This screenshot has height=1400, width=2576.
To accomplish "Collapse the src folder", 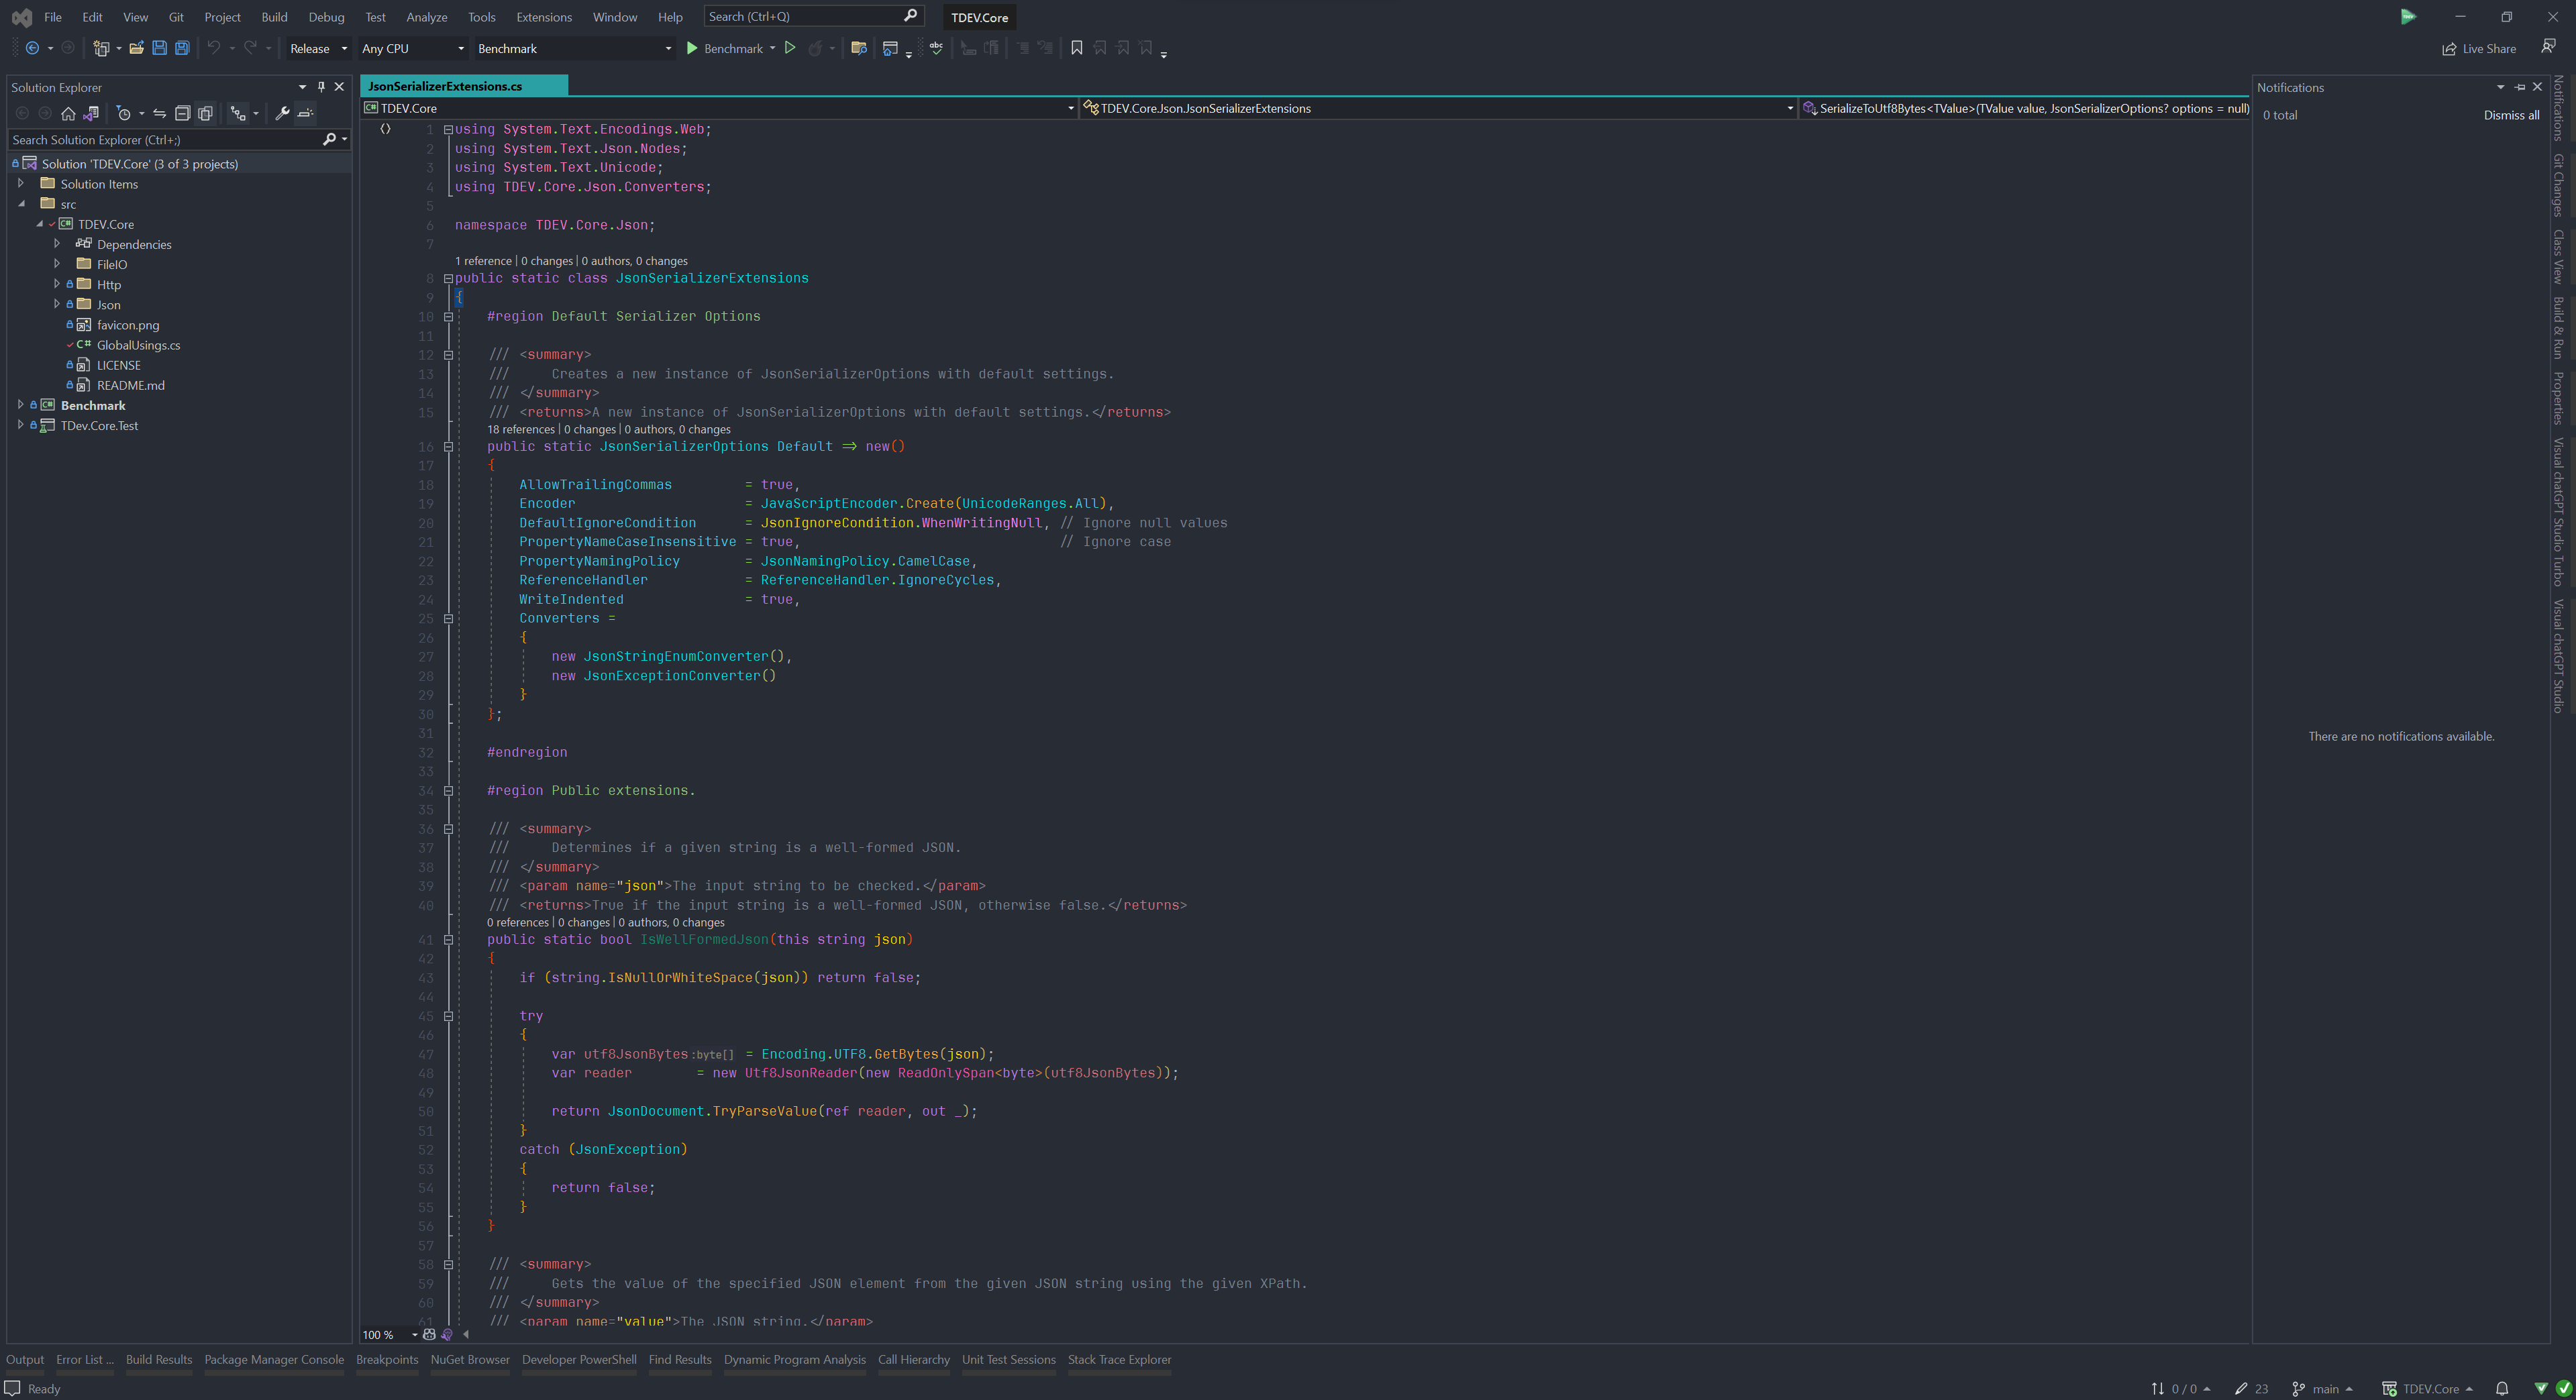I will pos(21,204).
